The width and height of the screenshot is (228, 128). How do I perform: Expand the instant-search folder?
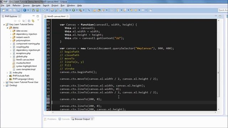coord(11,37)
